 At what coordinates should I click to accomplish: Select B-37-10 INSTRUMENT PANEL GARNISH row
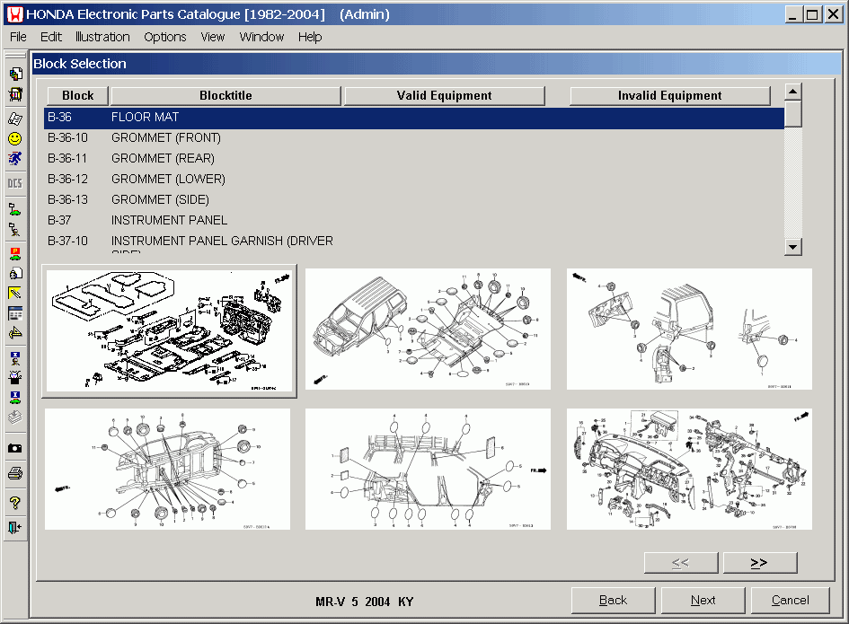413,242
